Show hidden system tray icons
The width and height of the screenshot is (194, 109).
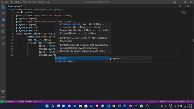[x=158, y=106]
